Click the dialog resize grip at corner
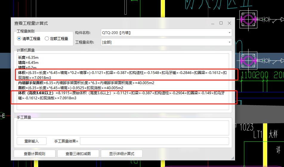The width and height of the screenshot is (284, 167). click(233, 158)
